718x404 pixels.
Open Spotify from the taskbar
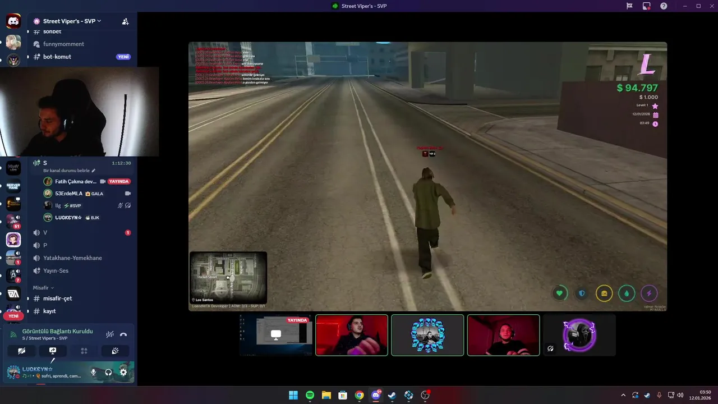[310, 395]
